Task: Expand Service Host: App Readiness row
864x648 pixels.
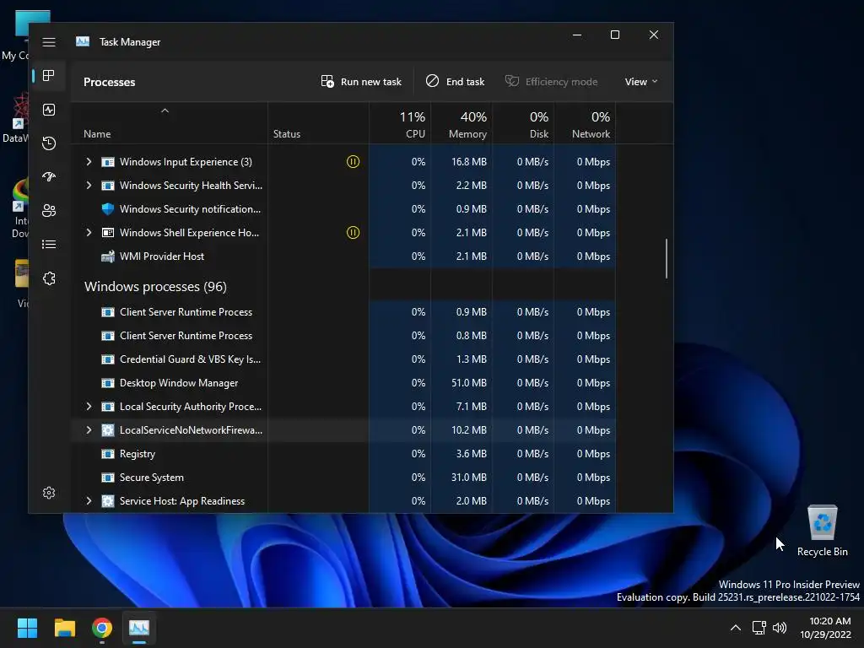Action: click(89, 501)
